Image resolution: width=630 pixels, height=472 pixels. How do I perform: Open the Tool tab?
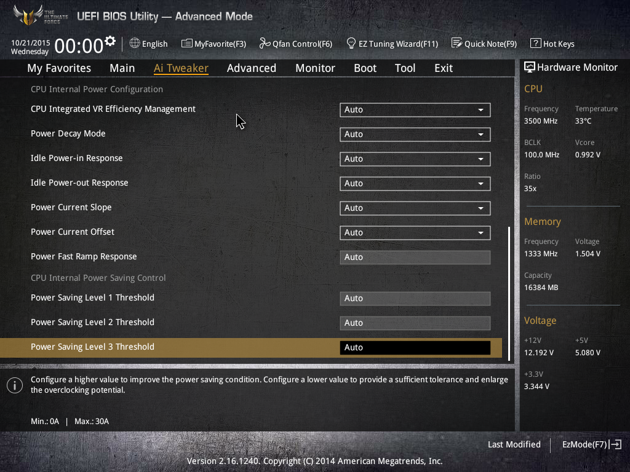(x=405, y=68)
